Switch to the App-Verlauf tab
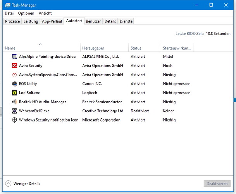Screen dimensions: 236x194 coord(52,21)
